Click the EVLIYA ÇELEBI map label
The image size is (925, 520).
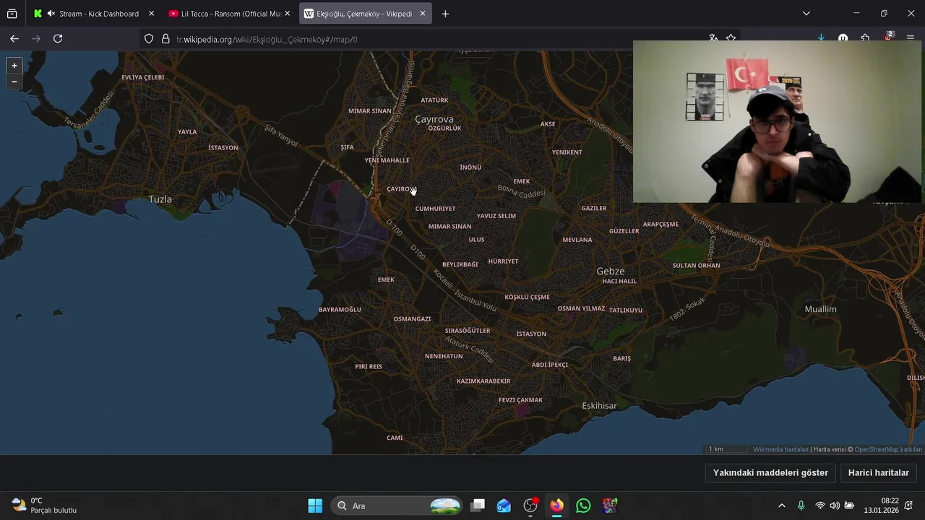[143, 77]
